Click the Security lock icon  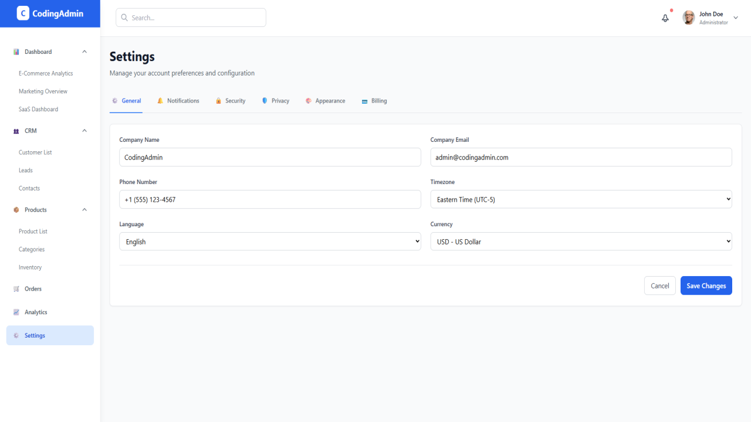click(218, 101)
